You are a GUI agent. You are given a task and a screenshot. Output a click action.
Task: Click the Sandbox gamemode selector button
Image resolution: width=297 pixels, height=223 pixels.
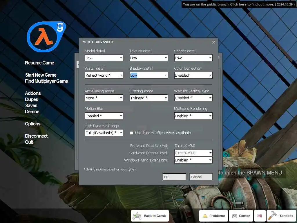coord(281,216)
